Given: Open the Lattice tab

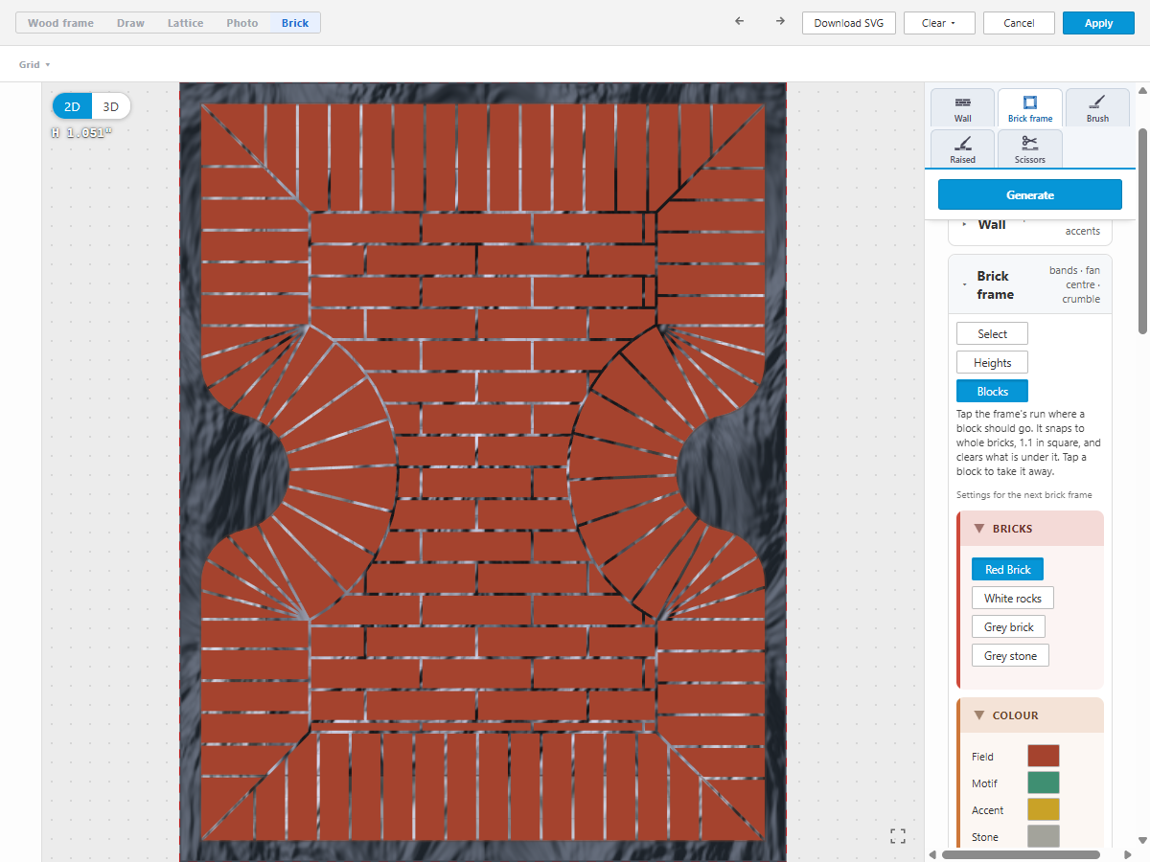Looking at the screenshot, I should pyautogui.click(x=185, y=23).
